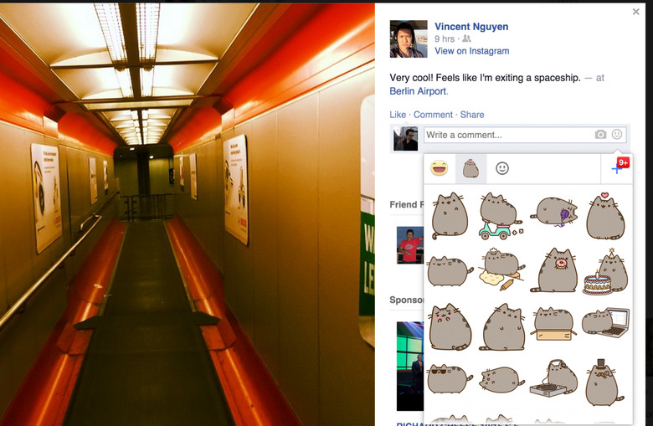This screenshot has height=426, width=653.
Task: Send the Pusheen riding scooter sticker
Action: pos(500,216)
